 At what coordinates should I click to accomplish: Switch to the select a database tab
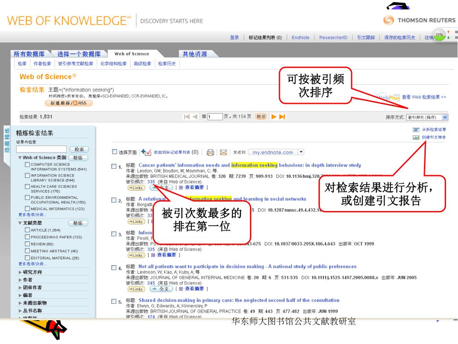pos(79,54)
